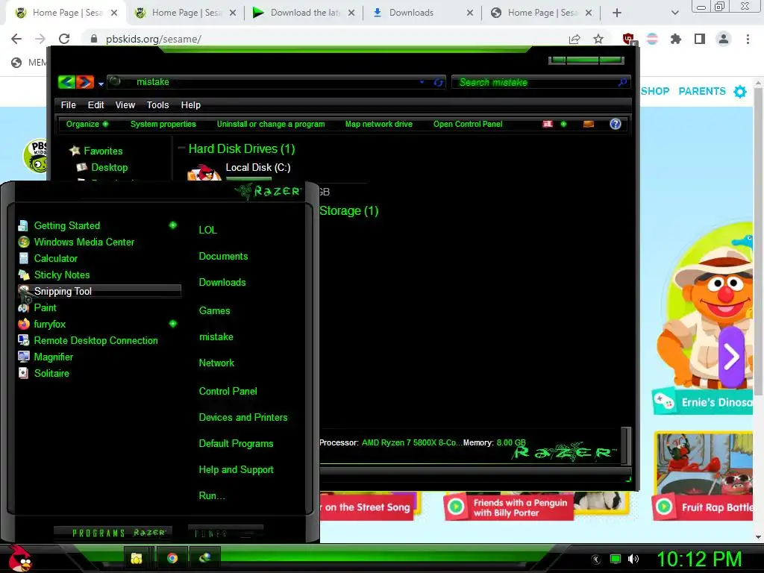The width and height of the screenshot is (764, 573).
Task: Click Search mistake field
Action: tap(541, 82)
